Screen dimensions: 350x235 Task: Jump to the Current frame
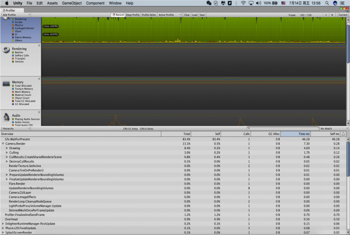(x=343, y=15)
